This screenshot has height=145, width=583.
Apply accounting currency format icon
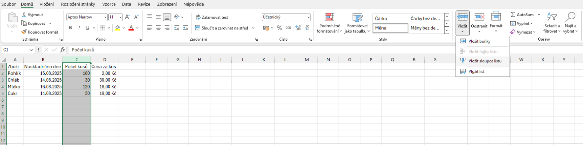266,28
